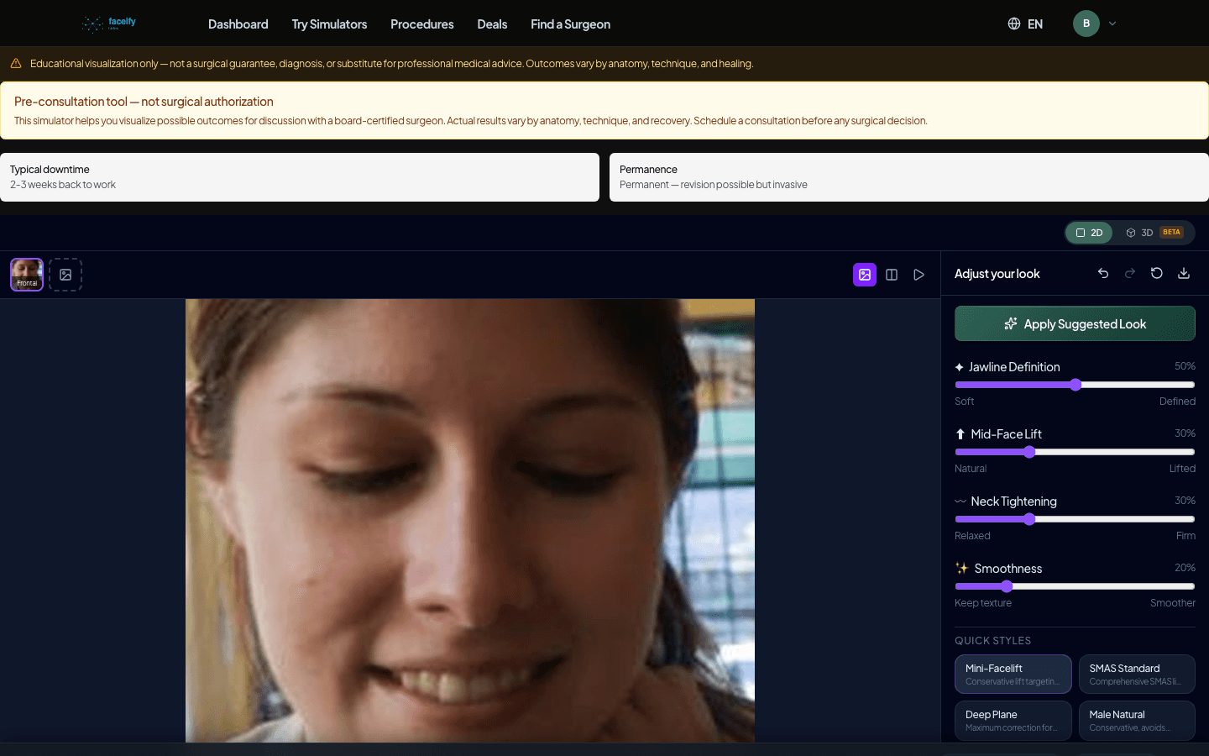Image resolution: width=1209 pixels, height=756 pixels.
Task: Switch to the side-by-side compare view
Action: click(x=892, y=275)
